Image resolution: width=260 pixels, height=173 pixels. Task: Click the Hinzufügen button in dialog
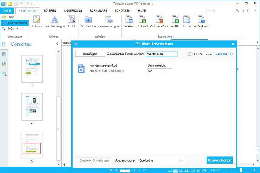click(90, 54)
